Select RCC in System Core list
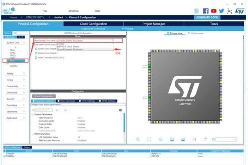Image resolution: width=248 pixels, height=165 pixels. (15, 61)
